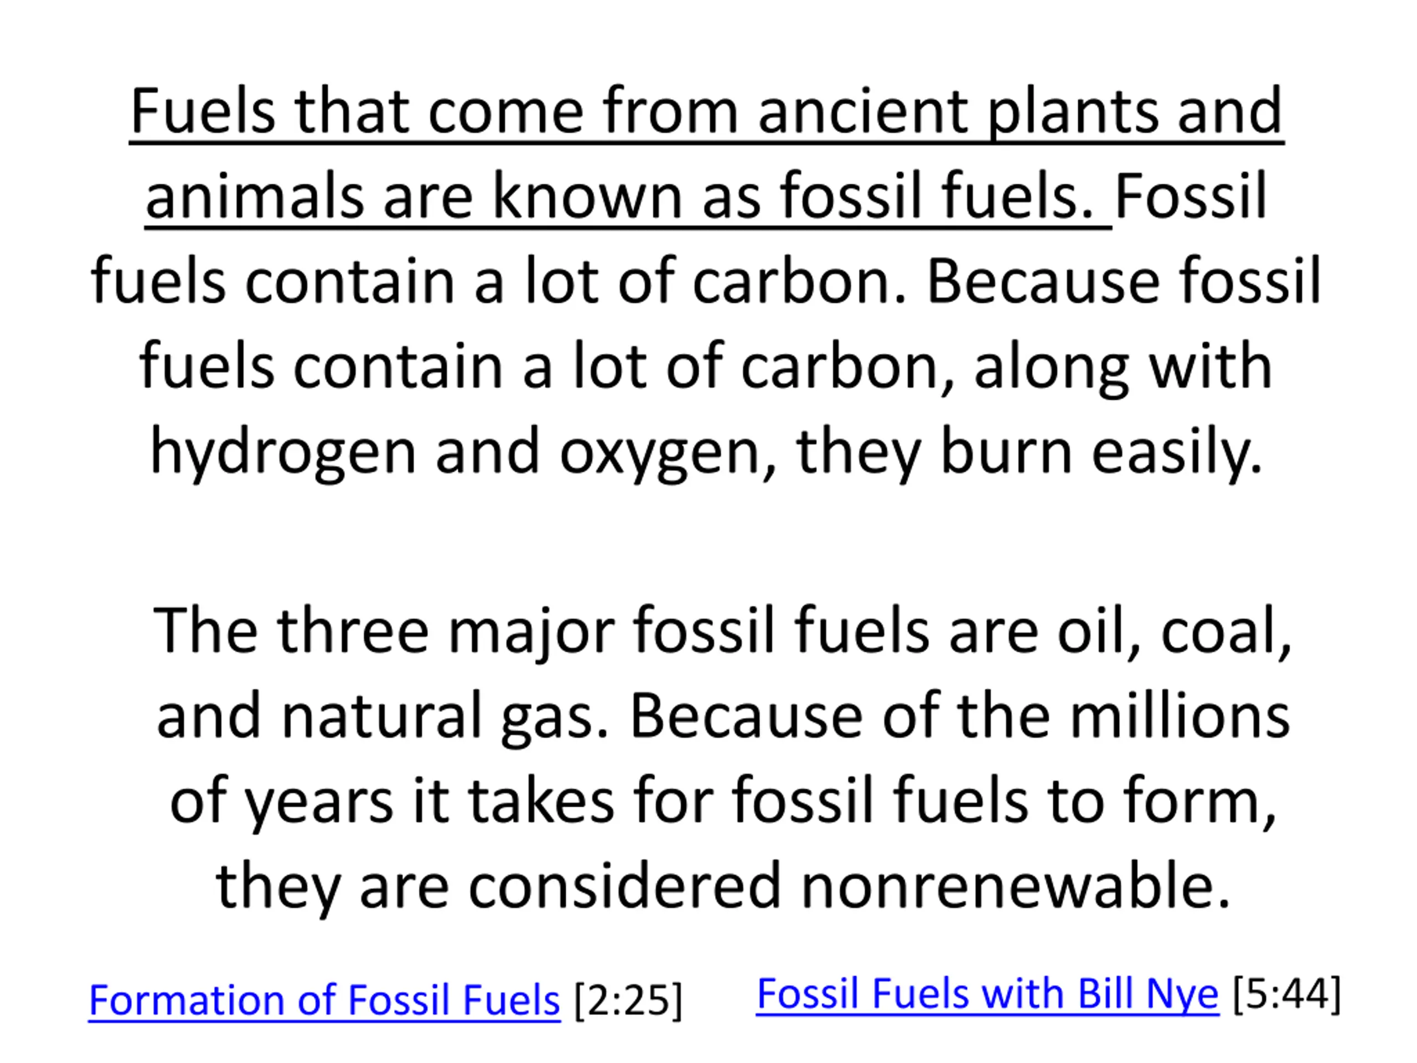Screen dimensions: 1417x1063
Task: Open the Fossil Fuels with Bill Nye link
Action: tap(987, 994)
